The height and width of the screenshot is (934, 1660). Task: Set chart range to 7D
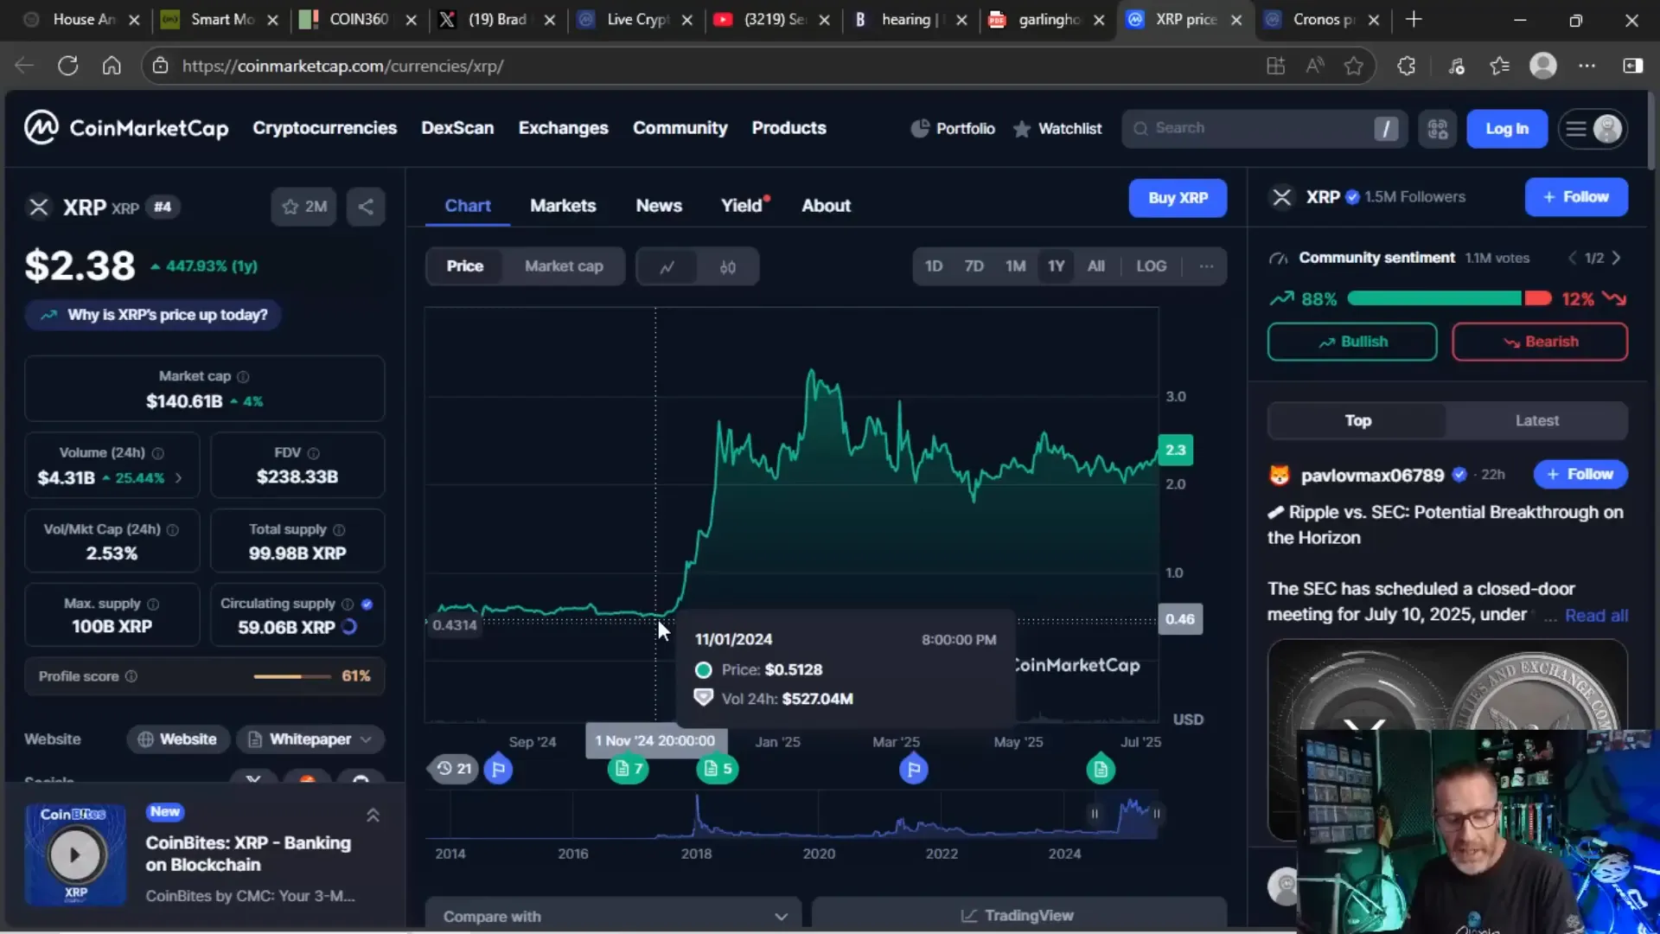click(974, 266)
